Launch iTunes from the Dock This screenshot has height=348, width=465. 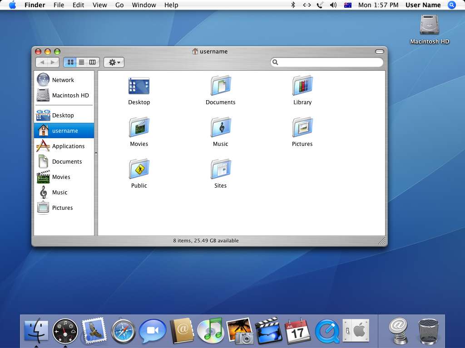pyautogui.click(x=211, y=331)
